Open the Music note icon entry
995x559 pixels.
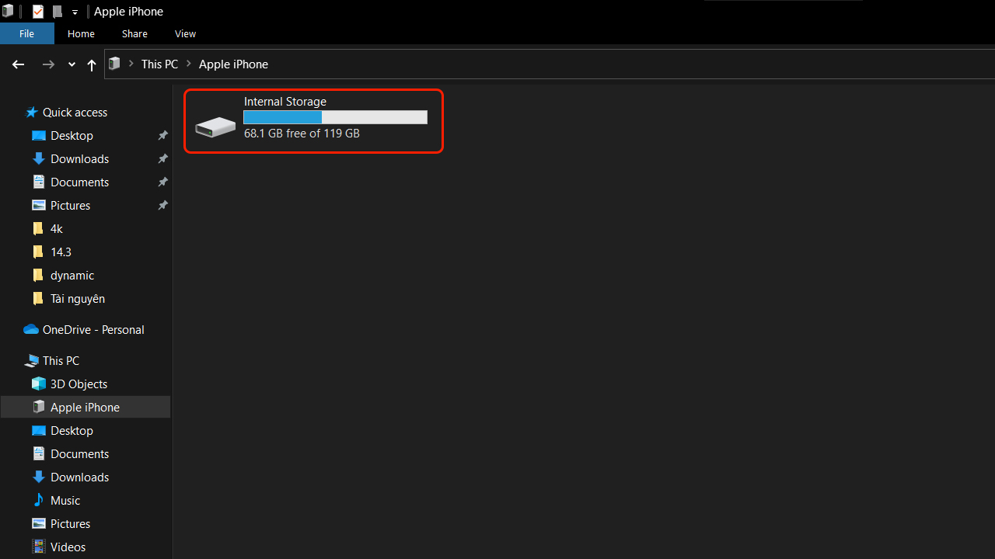(39, 501)
